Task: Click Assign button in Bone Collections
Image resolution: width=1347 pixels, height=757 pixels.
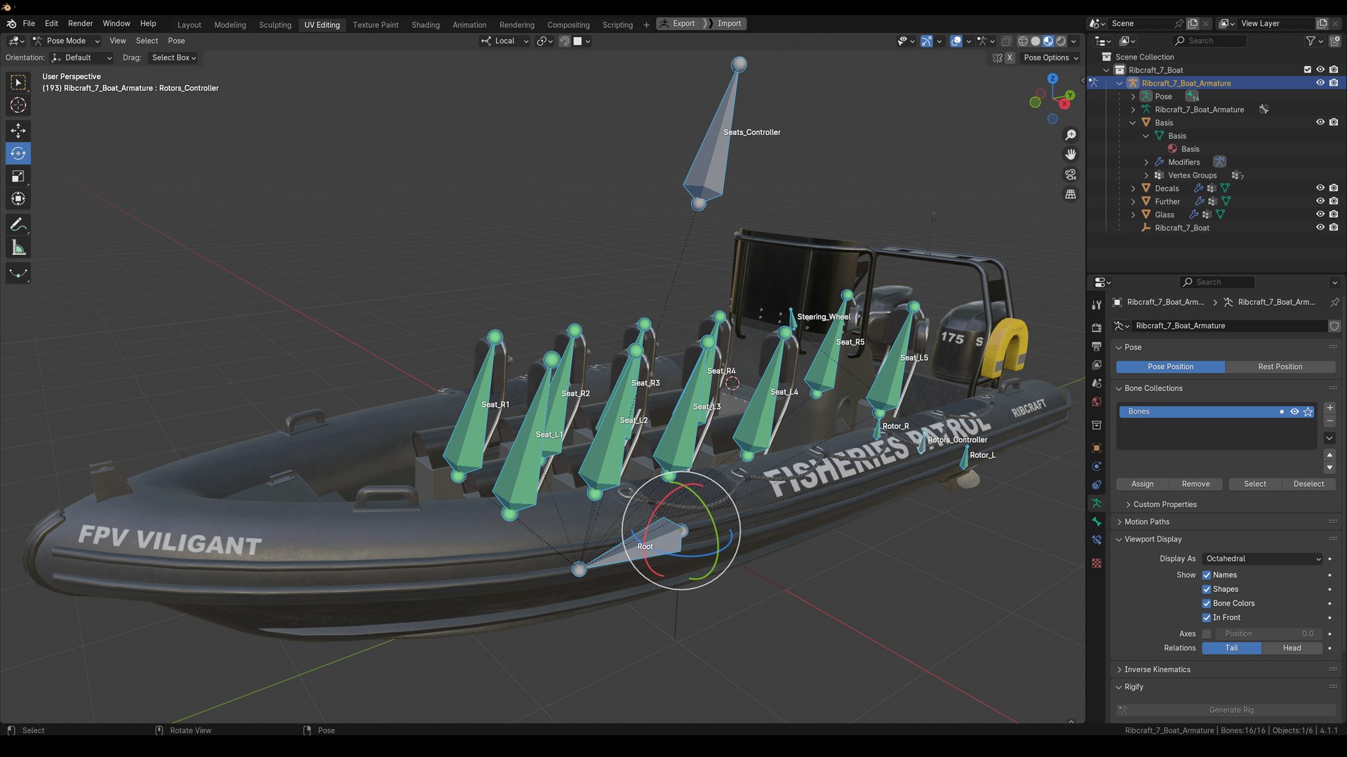Action: point(1142,484)
